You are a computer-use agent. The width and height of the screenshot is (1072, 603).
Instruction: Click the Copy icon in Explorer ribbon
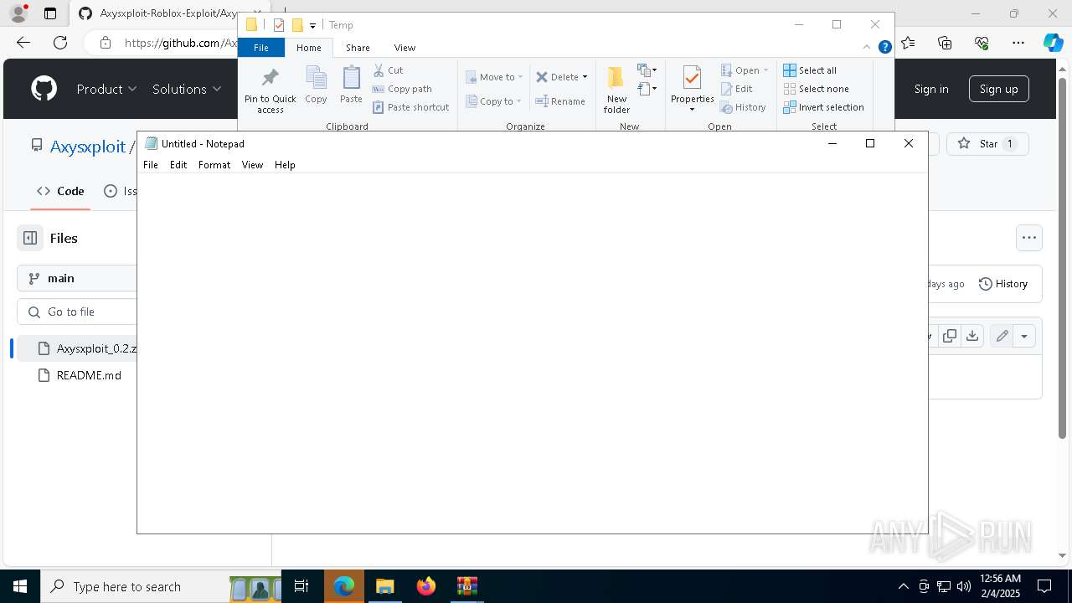coord(316,85)
